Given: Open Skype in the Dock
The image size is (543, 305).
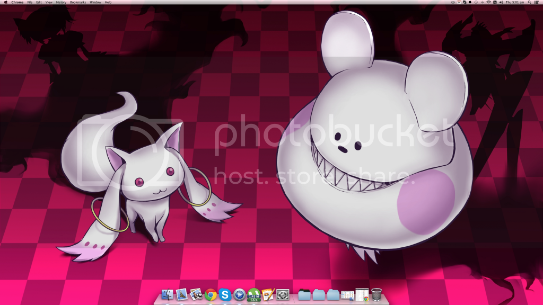Looking at the screenshot, I should pos(225,294).
